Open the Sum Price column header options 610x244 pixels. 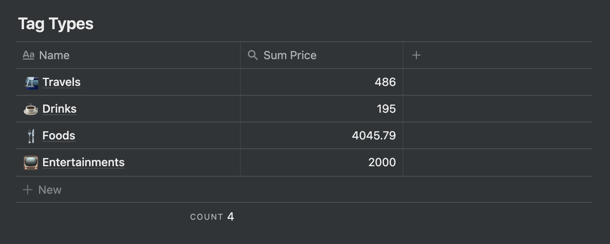click(x=290, y=55)
